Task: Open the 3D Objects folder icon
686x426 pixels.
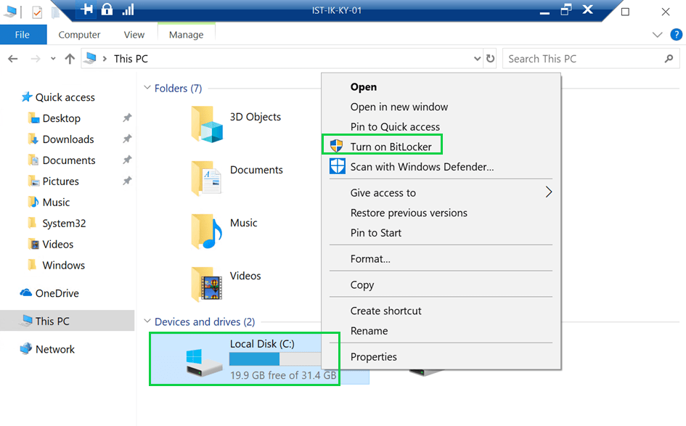Action: pos(206,124)
